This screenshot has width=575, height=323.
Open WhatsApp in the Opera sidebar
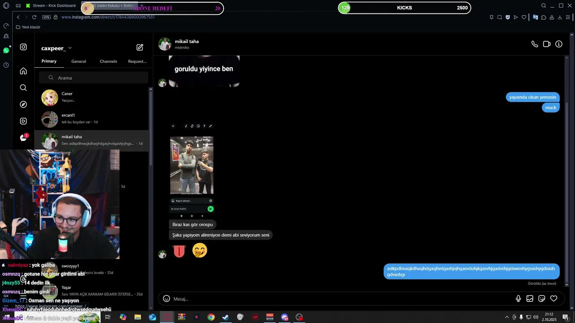click(6, 50)
